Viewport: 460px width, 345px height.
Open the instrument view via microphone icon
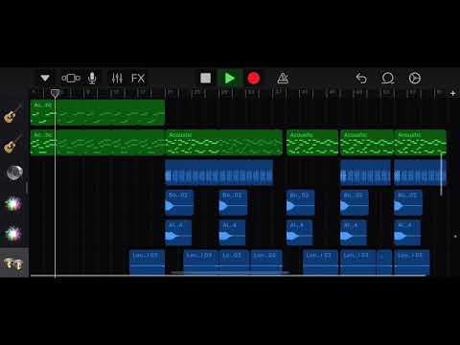point(92,78)
